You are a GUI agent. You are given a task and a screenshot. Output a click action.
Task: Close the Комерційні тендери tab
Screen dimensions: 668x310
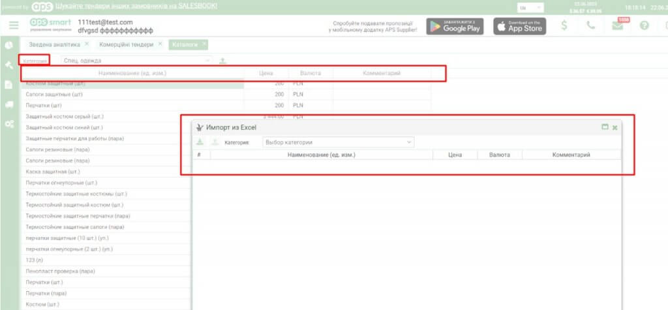(160, 44)
